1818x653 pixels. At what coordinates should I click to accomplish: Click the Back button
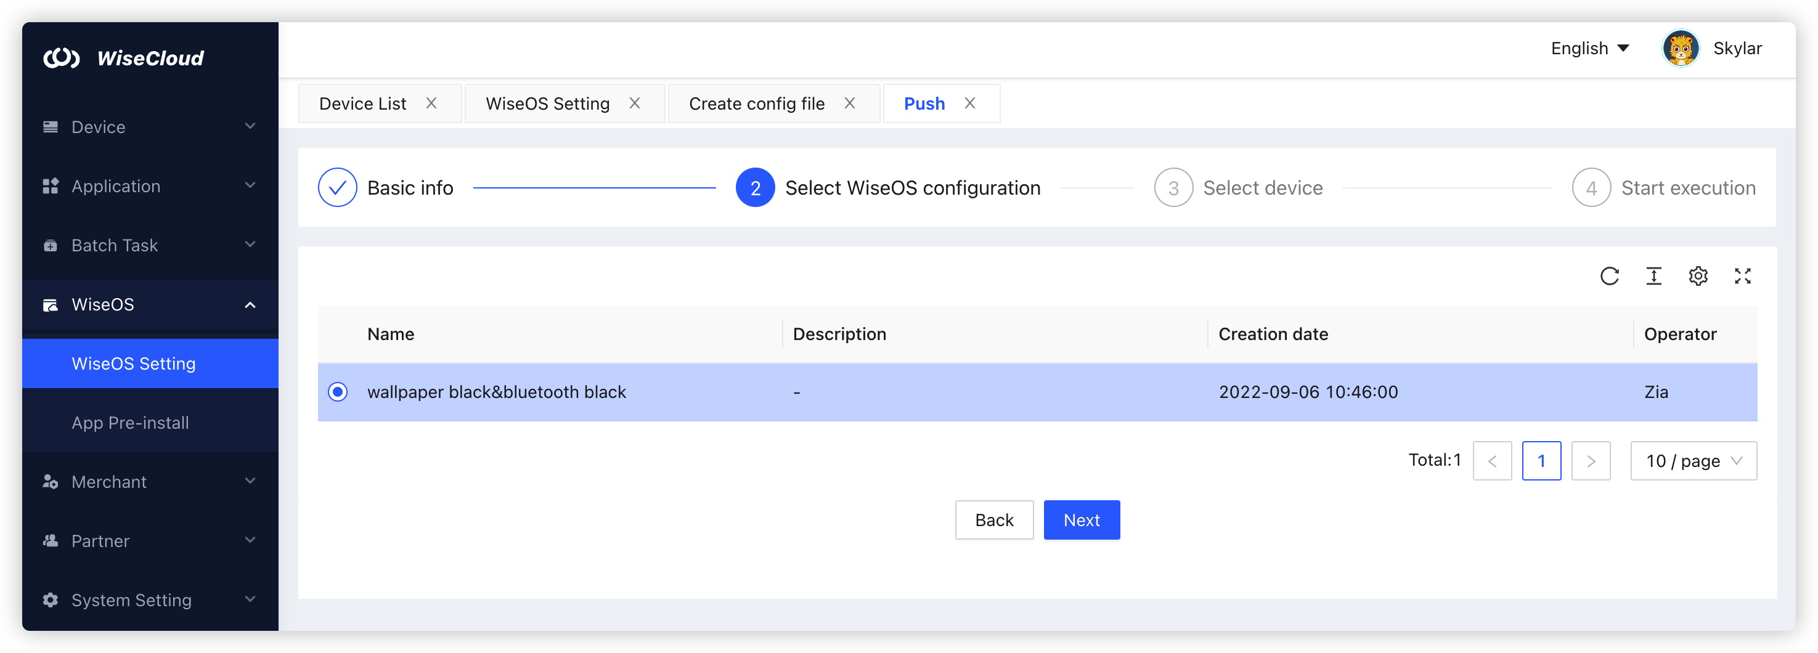[x=995, y=520]
